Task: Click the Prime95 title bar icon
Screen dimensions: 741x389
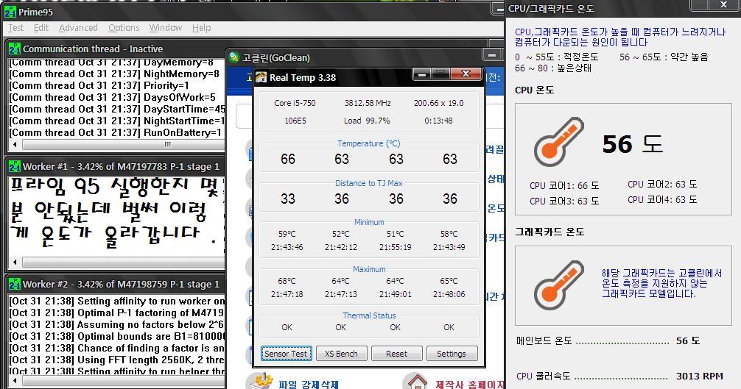Action: click(10, 12)
